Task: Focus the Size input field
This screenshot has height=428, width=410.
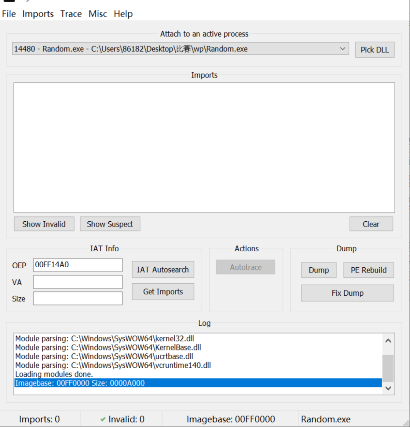Action: [77, 298]
